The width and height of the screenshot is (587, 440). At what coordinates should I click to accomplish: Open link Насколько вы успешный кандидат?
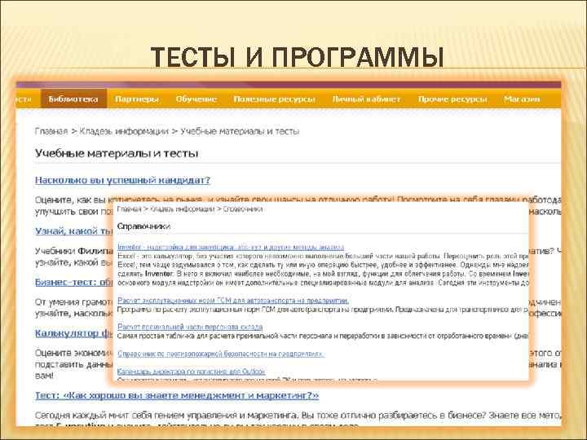[122, 180]
